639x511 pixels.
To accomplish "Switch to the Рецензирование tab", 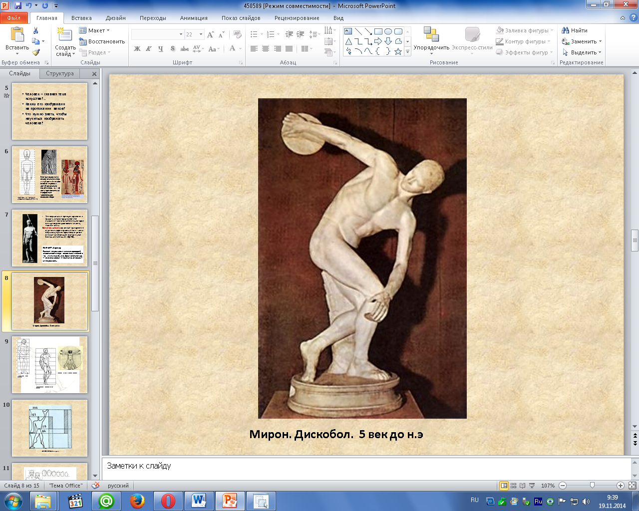I will pyautogui.click(x=297, y=18).
